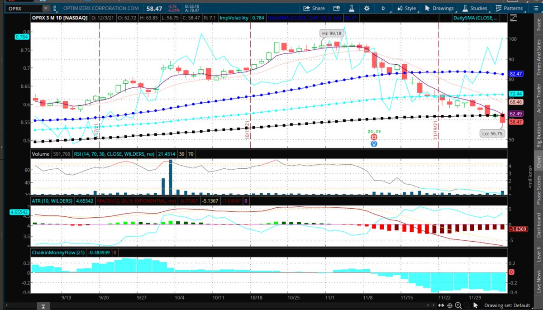
Task: Click the Volume study label
Action: click(x=40, y=154)
